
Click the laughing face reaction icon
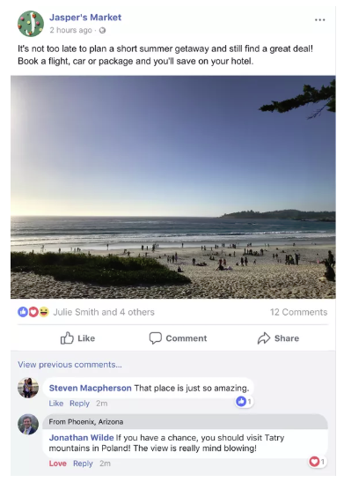[44, 312]
